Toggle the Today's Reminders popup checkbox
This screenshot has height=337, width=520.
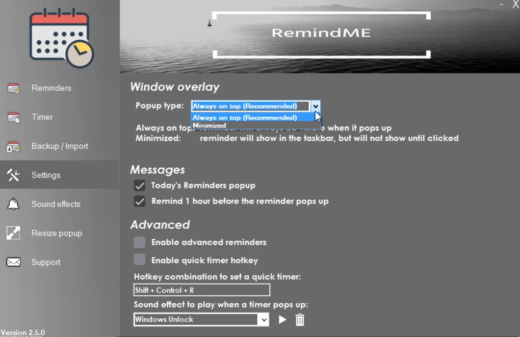(139, 185)
